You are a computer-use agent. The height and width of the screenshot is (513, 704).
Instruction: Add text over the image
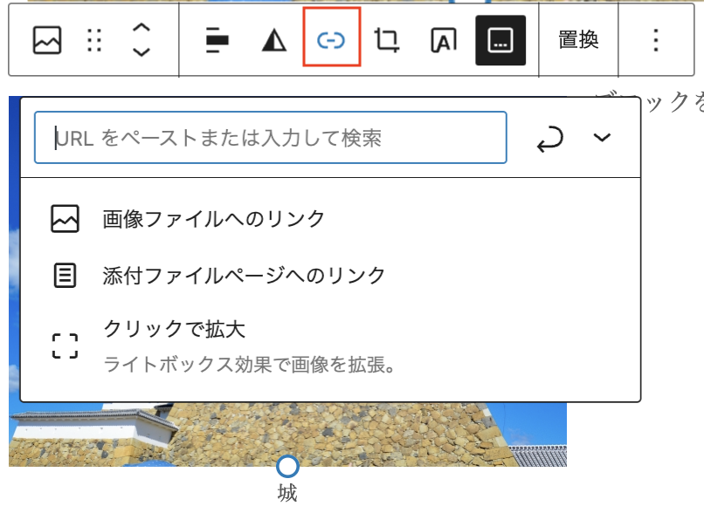click(x=444, y=40)
